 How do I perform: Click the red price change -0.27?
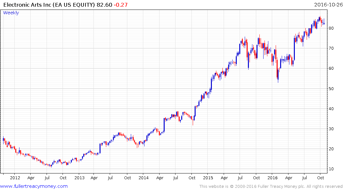pyautogui.click(x=121, y=5)
